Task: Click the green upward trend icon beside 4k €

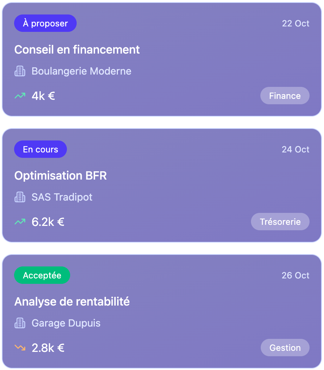Action: pos(20,96)
